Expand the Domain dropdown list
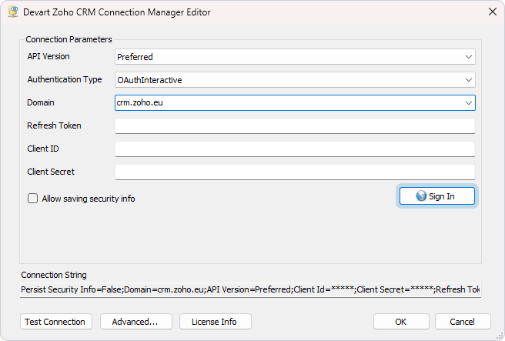505x341 pixels. pyautogui.click(x=468, y=103)
